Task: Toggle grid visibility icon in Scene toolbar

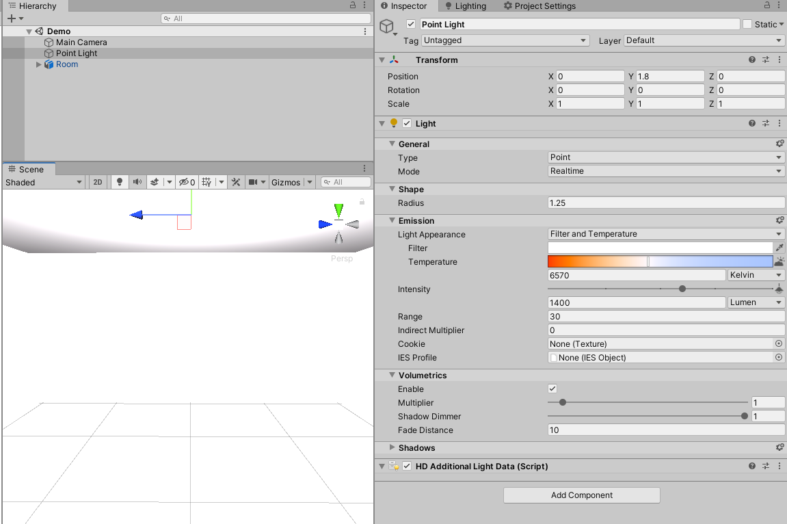Action: (x=206, y=182)
